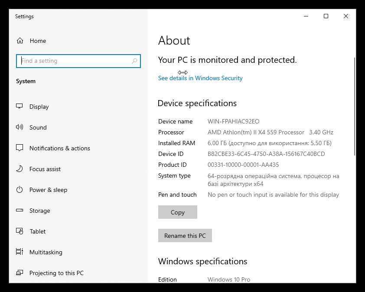Open See details in Windows Security link
This screenshot has height=292, width=365.
click(x=200, y=78)
